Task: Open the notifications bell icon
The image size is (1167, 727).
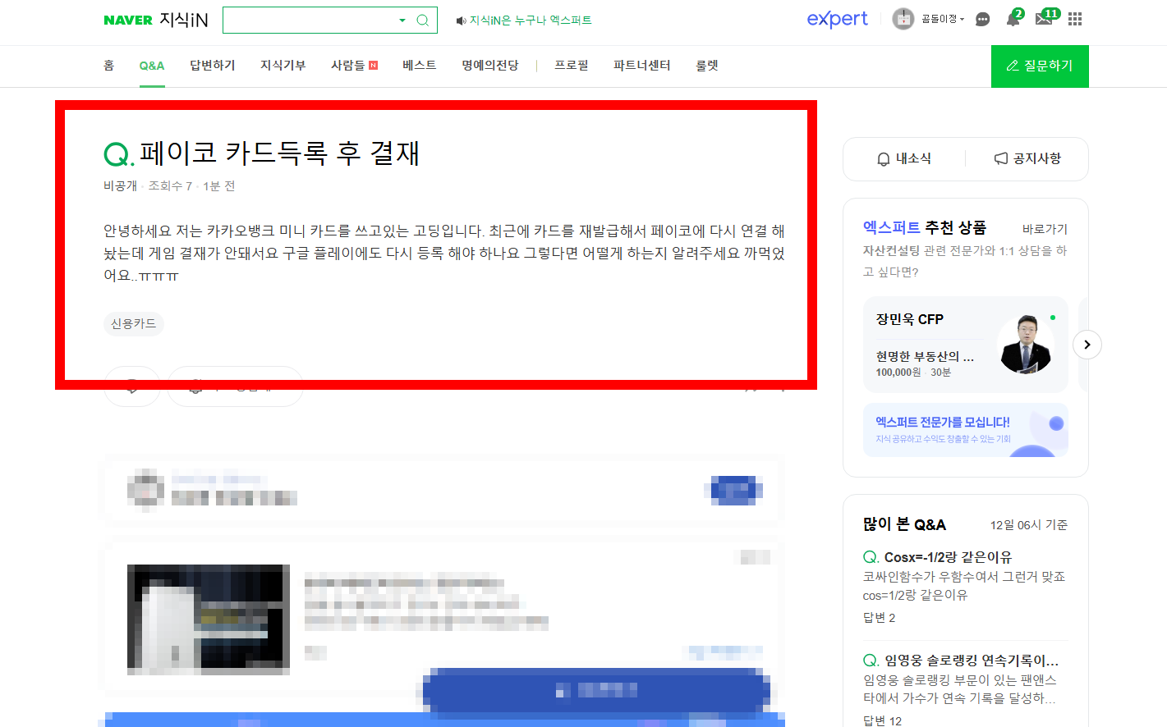Action: [x=1013, y=19]
